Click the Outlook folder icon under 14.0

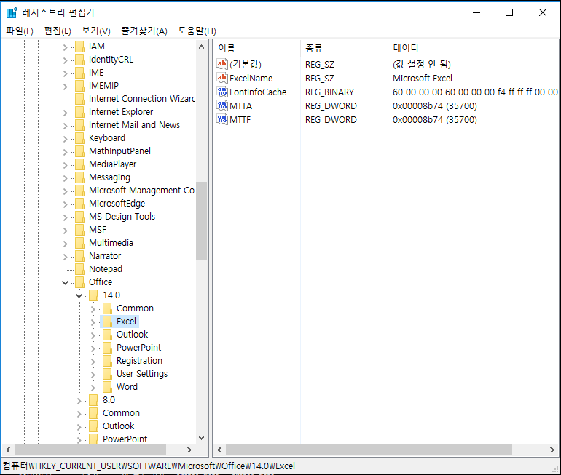click(x=107, y=335)
